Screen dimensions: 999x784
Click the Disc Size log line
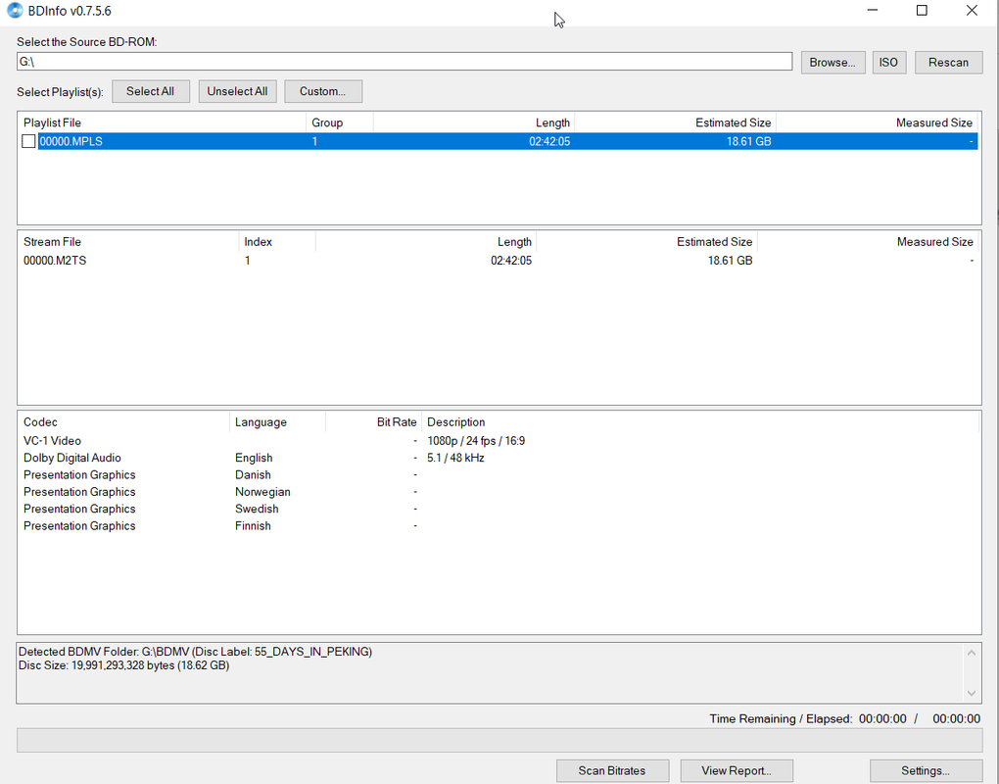pyautogui.click(x=123, y=665)
